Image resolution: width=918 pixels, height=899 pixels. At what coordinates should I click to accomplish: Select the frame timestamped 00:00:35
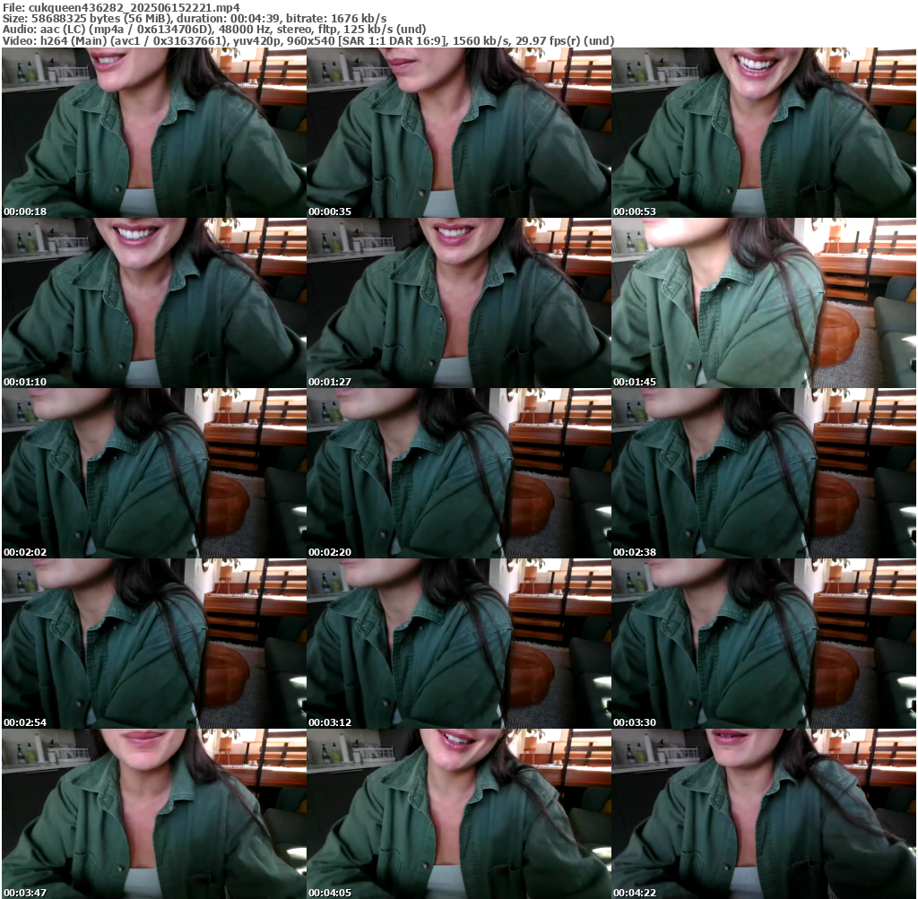click(458, 133)
